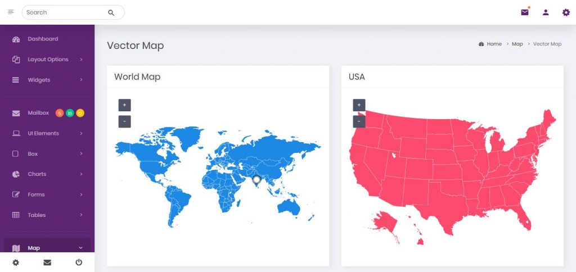Zoom out on the USA map
This screenshot has width=576, height=272.
coord(359,121)
